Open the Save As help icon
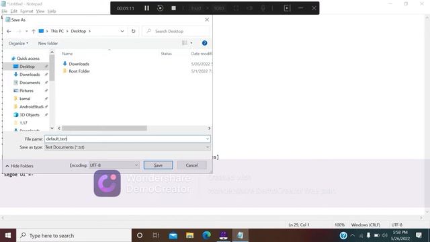 click(204, 43)
